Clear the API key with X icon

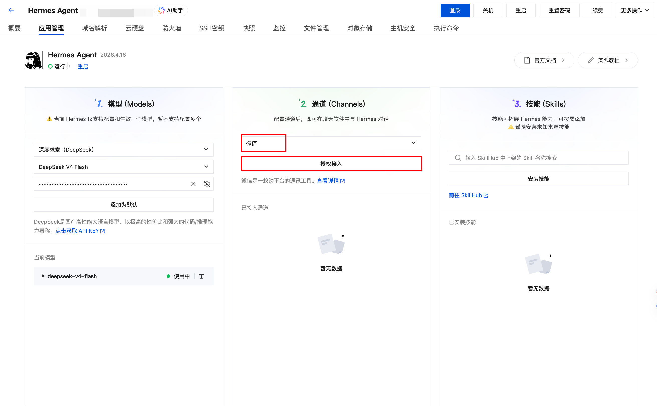(x=193, y=184)
